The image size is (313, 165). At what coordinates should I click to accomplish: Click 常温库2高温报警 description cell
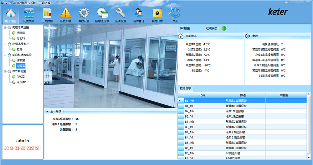coord(245,122)
